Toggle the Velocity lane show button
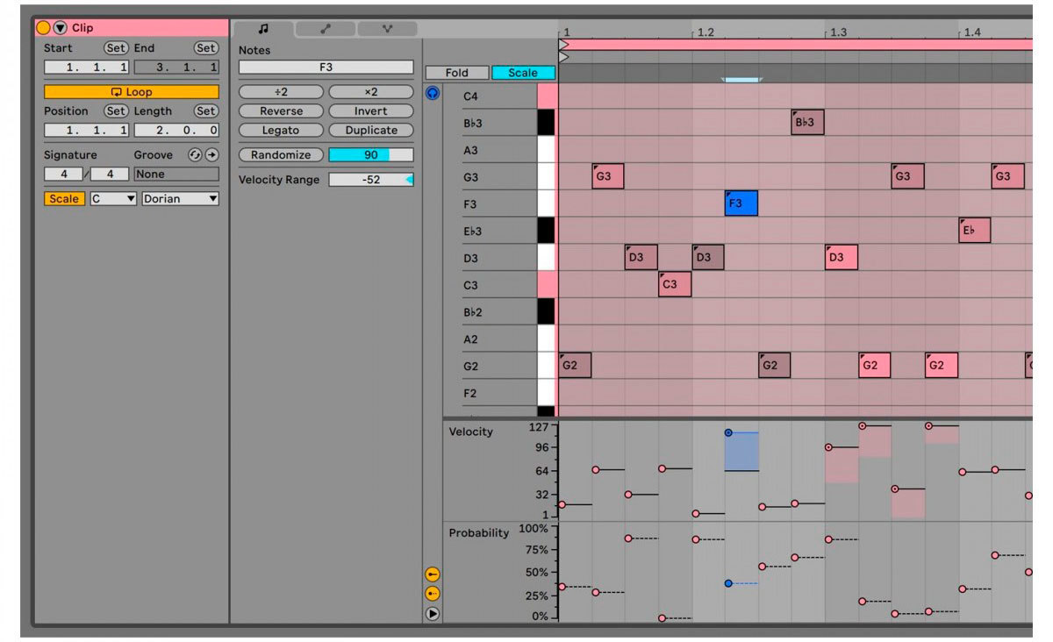The width and height of the screenshot is (1053, 642). (432, 574)
